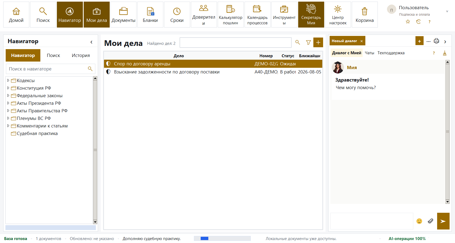Expand the Пленумы ВС РФ node
This screenshot has height=243, width=455.
8,118
